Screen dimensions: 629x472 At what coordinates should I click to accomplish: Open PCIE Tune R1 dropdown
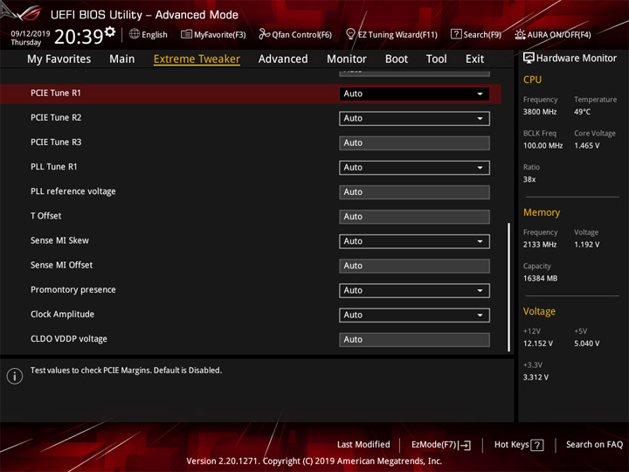coord(414,94)
